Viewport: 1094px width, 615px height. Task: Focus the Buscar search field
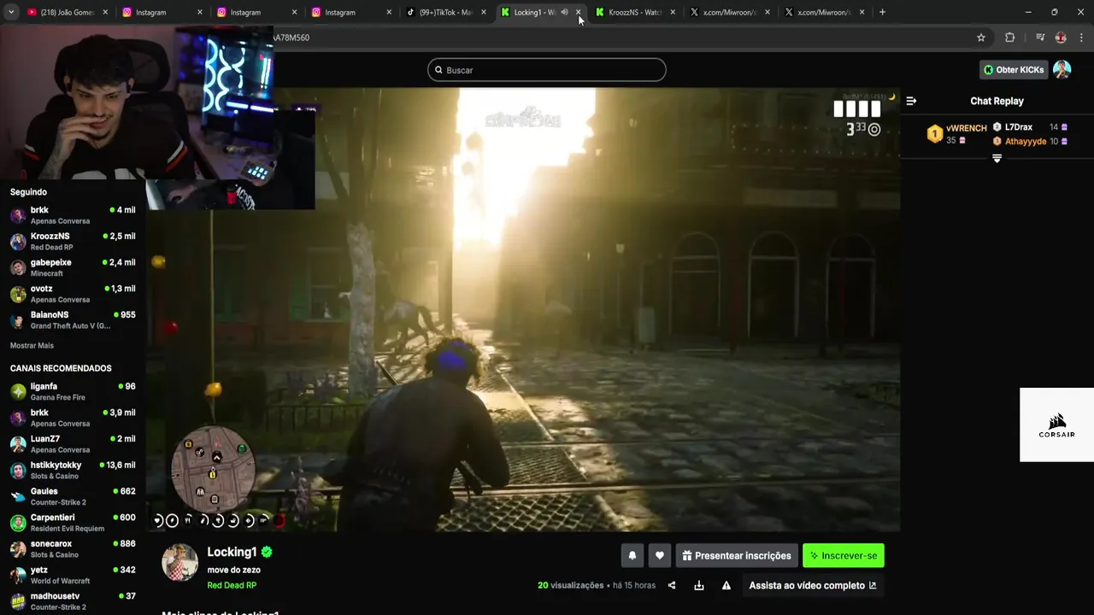(547, 70)
